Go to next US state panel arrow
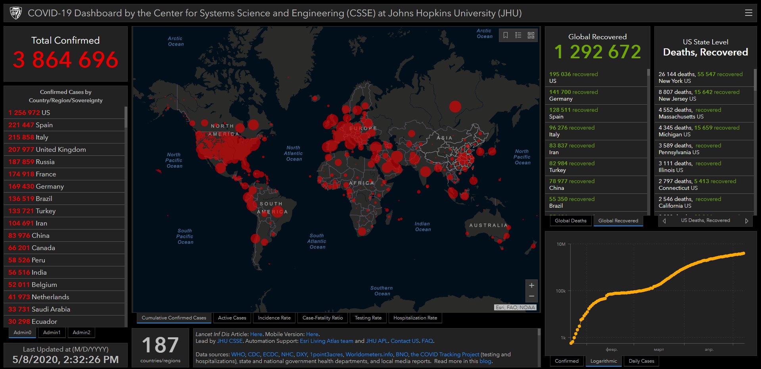761x369 pixels. tap(746, 221)
